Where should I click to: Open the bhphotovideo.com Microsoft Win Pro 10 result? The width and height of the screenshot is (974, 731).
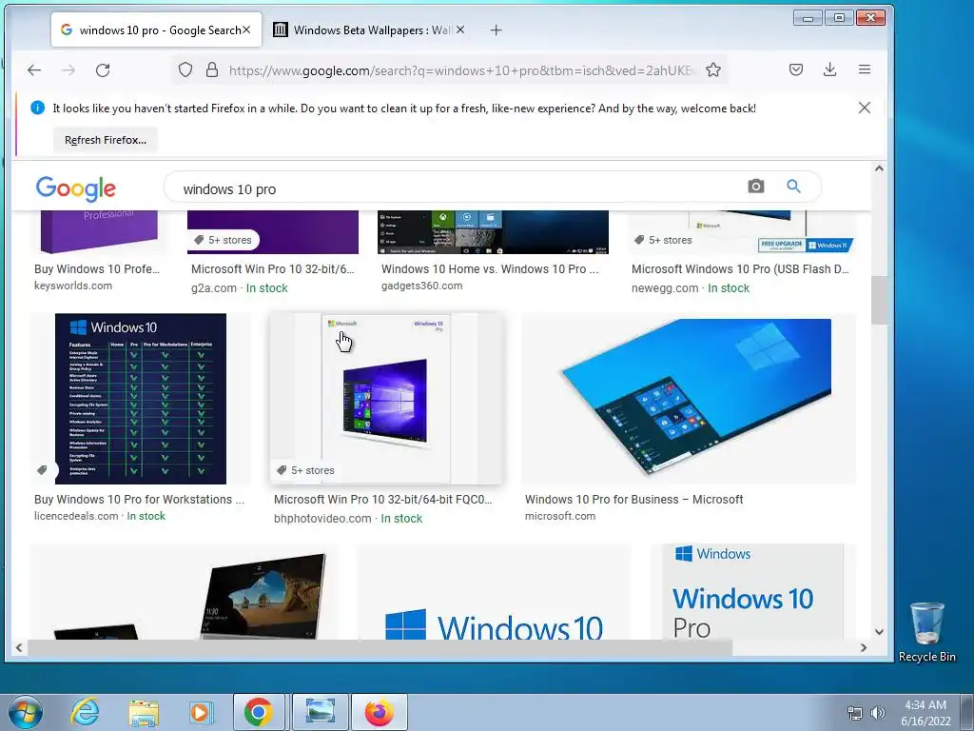382,499
